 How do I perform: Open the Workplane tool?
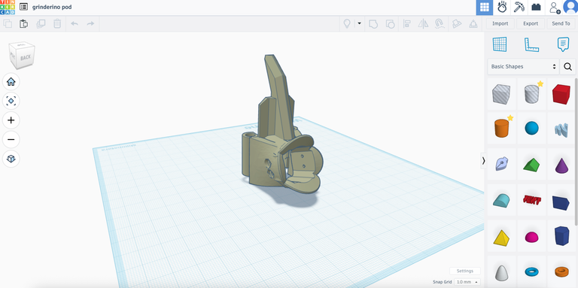(500, 44)
